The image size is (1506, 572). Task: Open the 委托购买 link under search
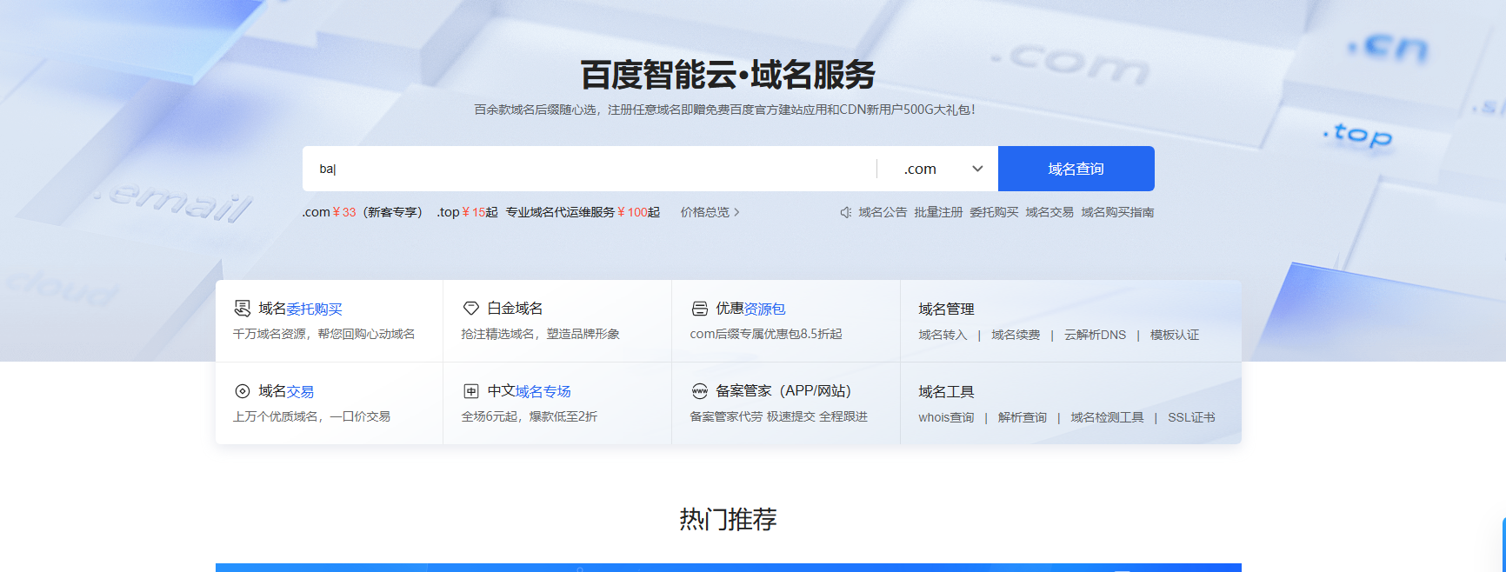click(994, 212)
